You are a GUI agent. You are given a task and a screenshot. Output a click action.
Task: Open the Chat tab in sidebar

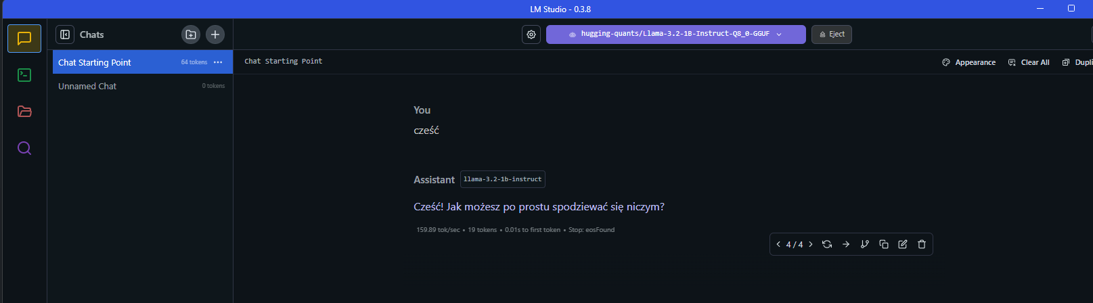(x=24, y=39)
